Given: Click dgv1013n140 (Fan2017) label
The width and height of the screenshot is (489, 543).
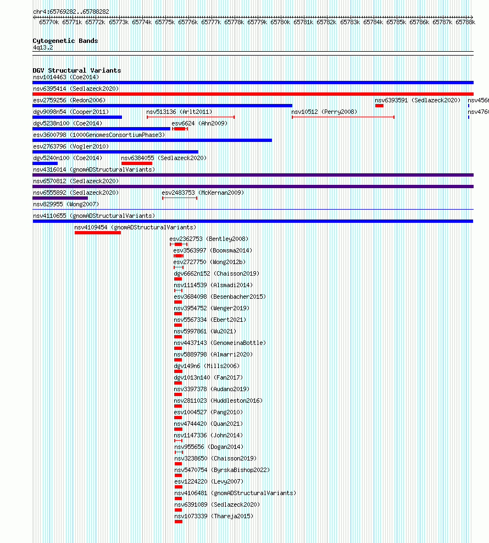Looking at the screenshot, I should 208,377.
